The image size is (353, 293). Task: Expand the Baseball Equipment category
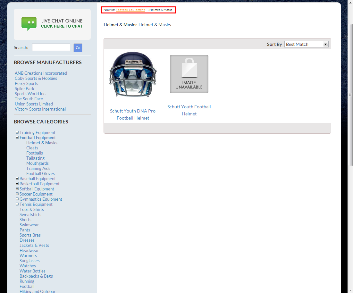tap(17, 179)
